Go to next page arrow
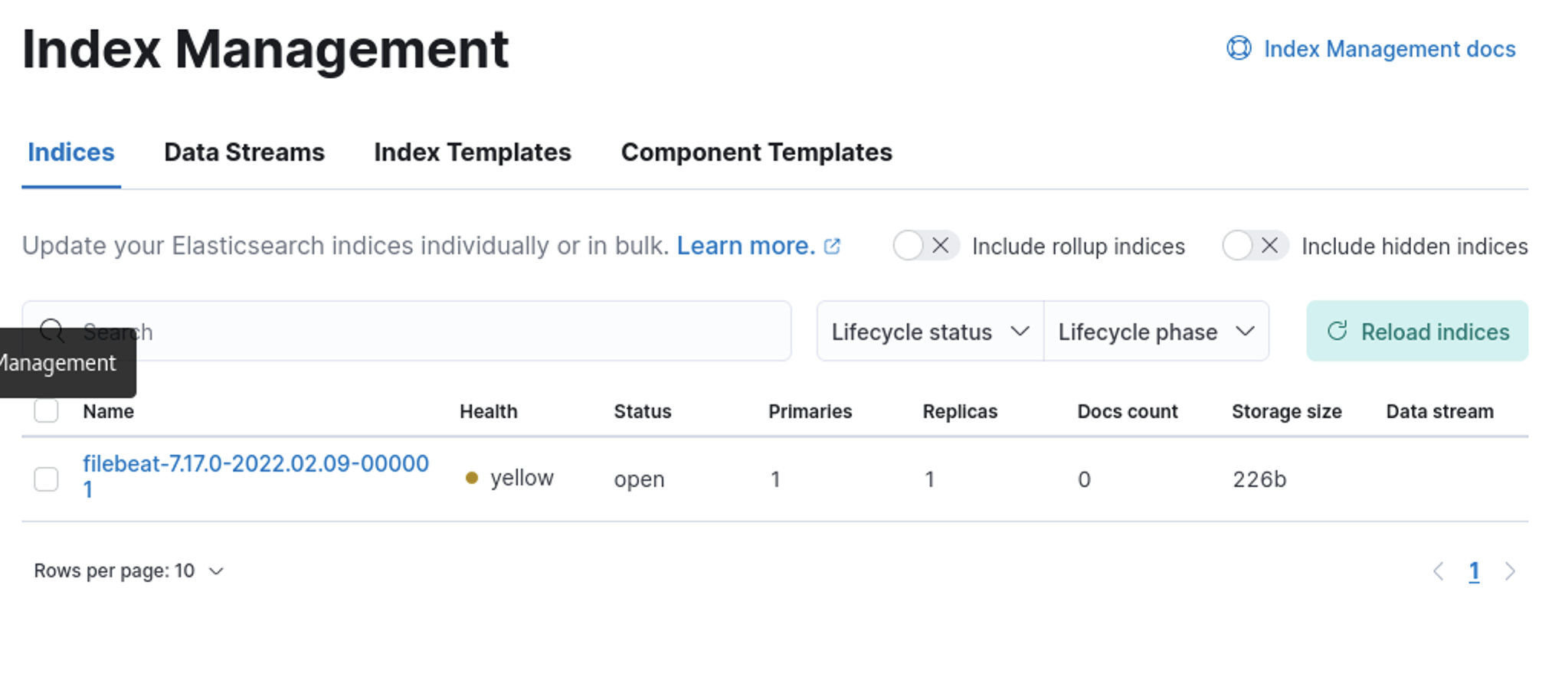This screenshot has width=1552, height=680. (1510, 571)
